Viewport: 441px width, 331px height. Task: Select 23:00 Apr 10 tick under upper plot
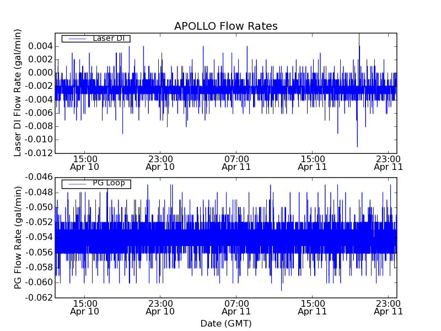(160, 162)
